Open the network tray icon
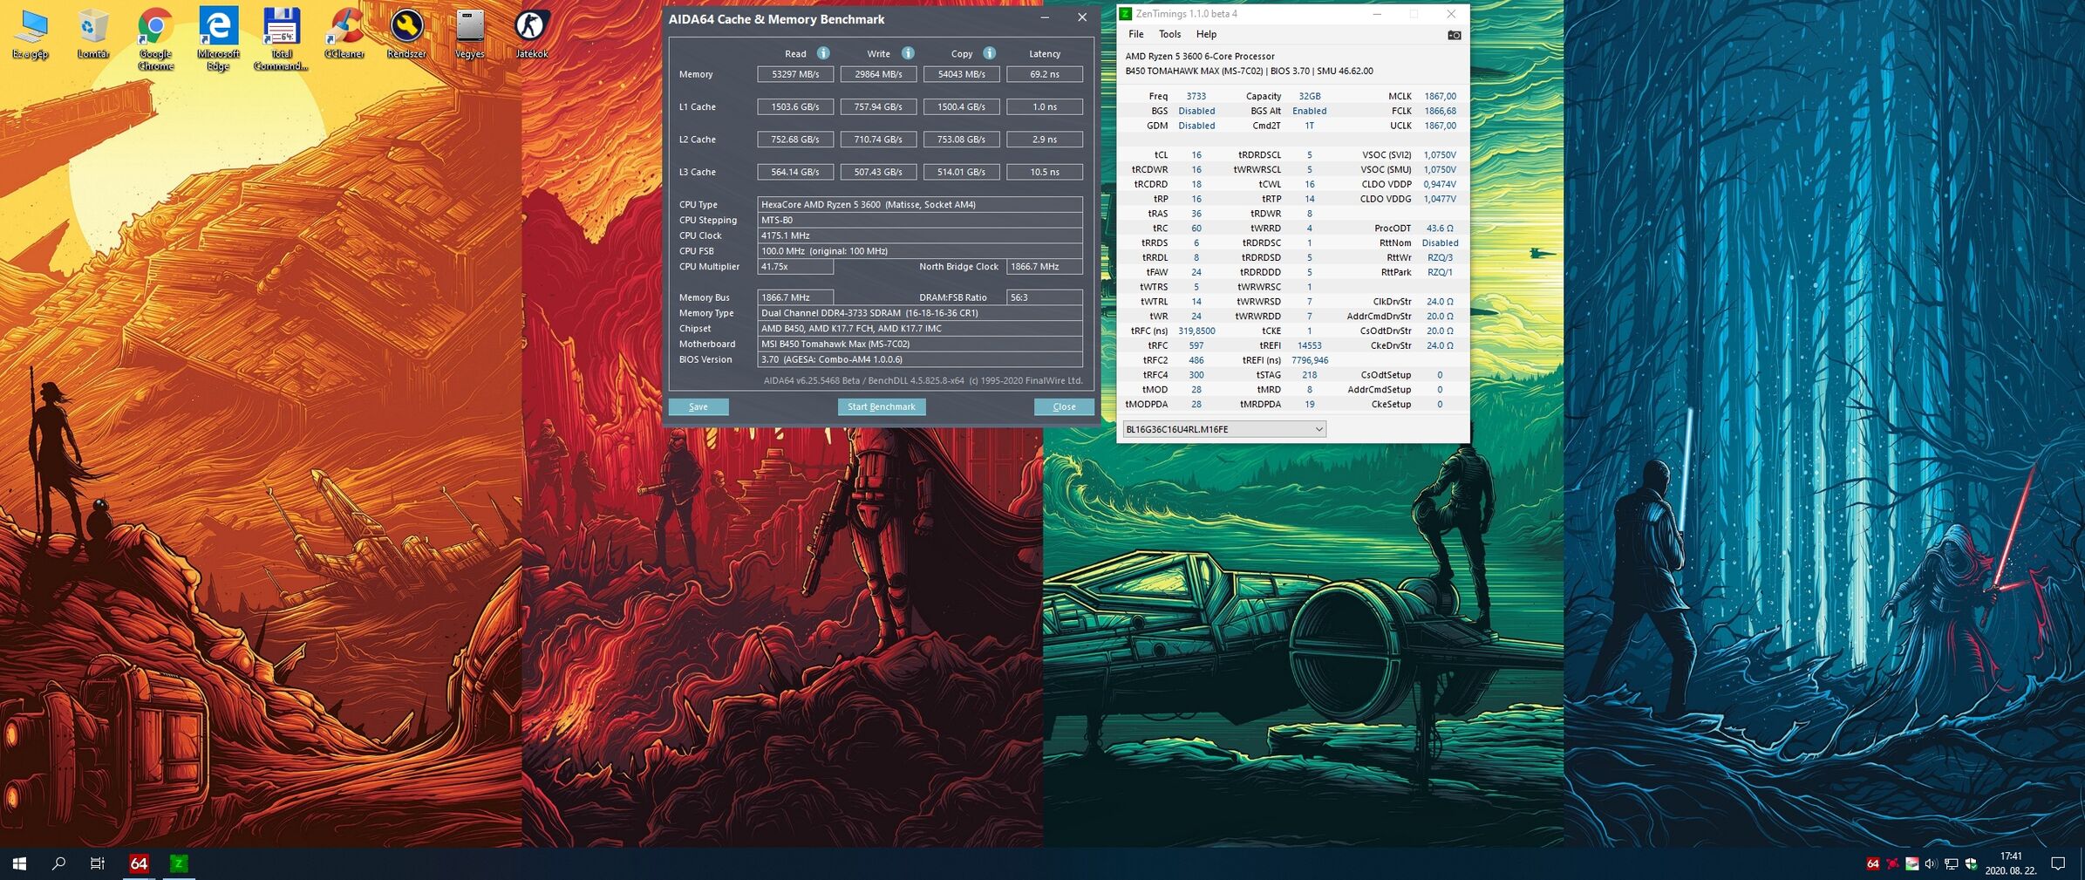This screenshot has width=2085, height=880. pos(1952,864)
